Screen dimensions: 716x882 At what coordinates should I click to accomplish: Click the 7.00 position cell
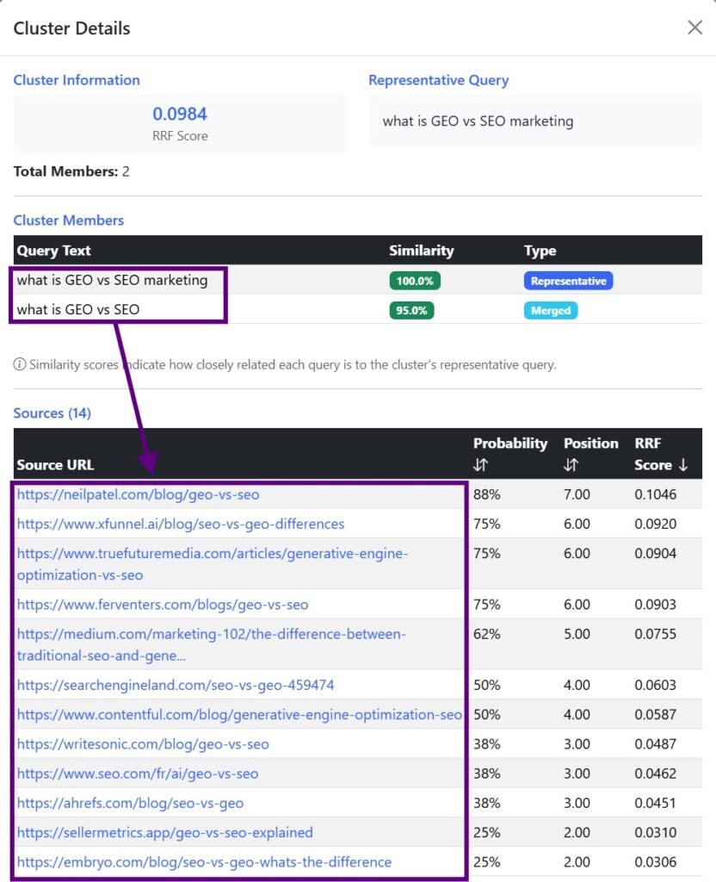(x=577, y=494)
